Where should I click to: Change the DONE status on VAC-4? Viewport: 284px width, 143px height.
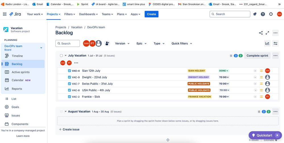(224, 71)
